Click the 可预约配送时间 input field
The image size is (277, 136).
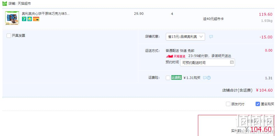[x=207, y=63]
